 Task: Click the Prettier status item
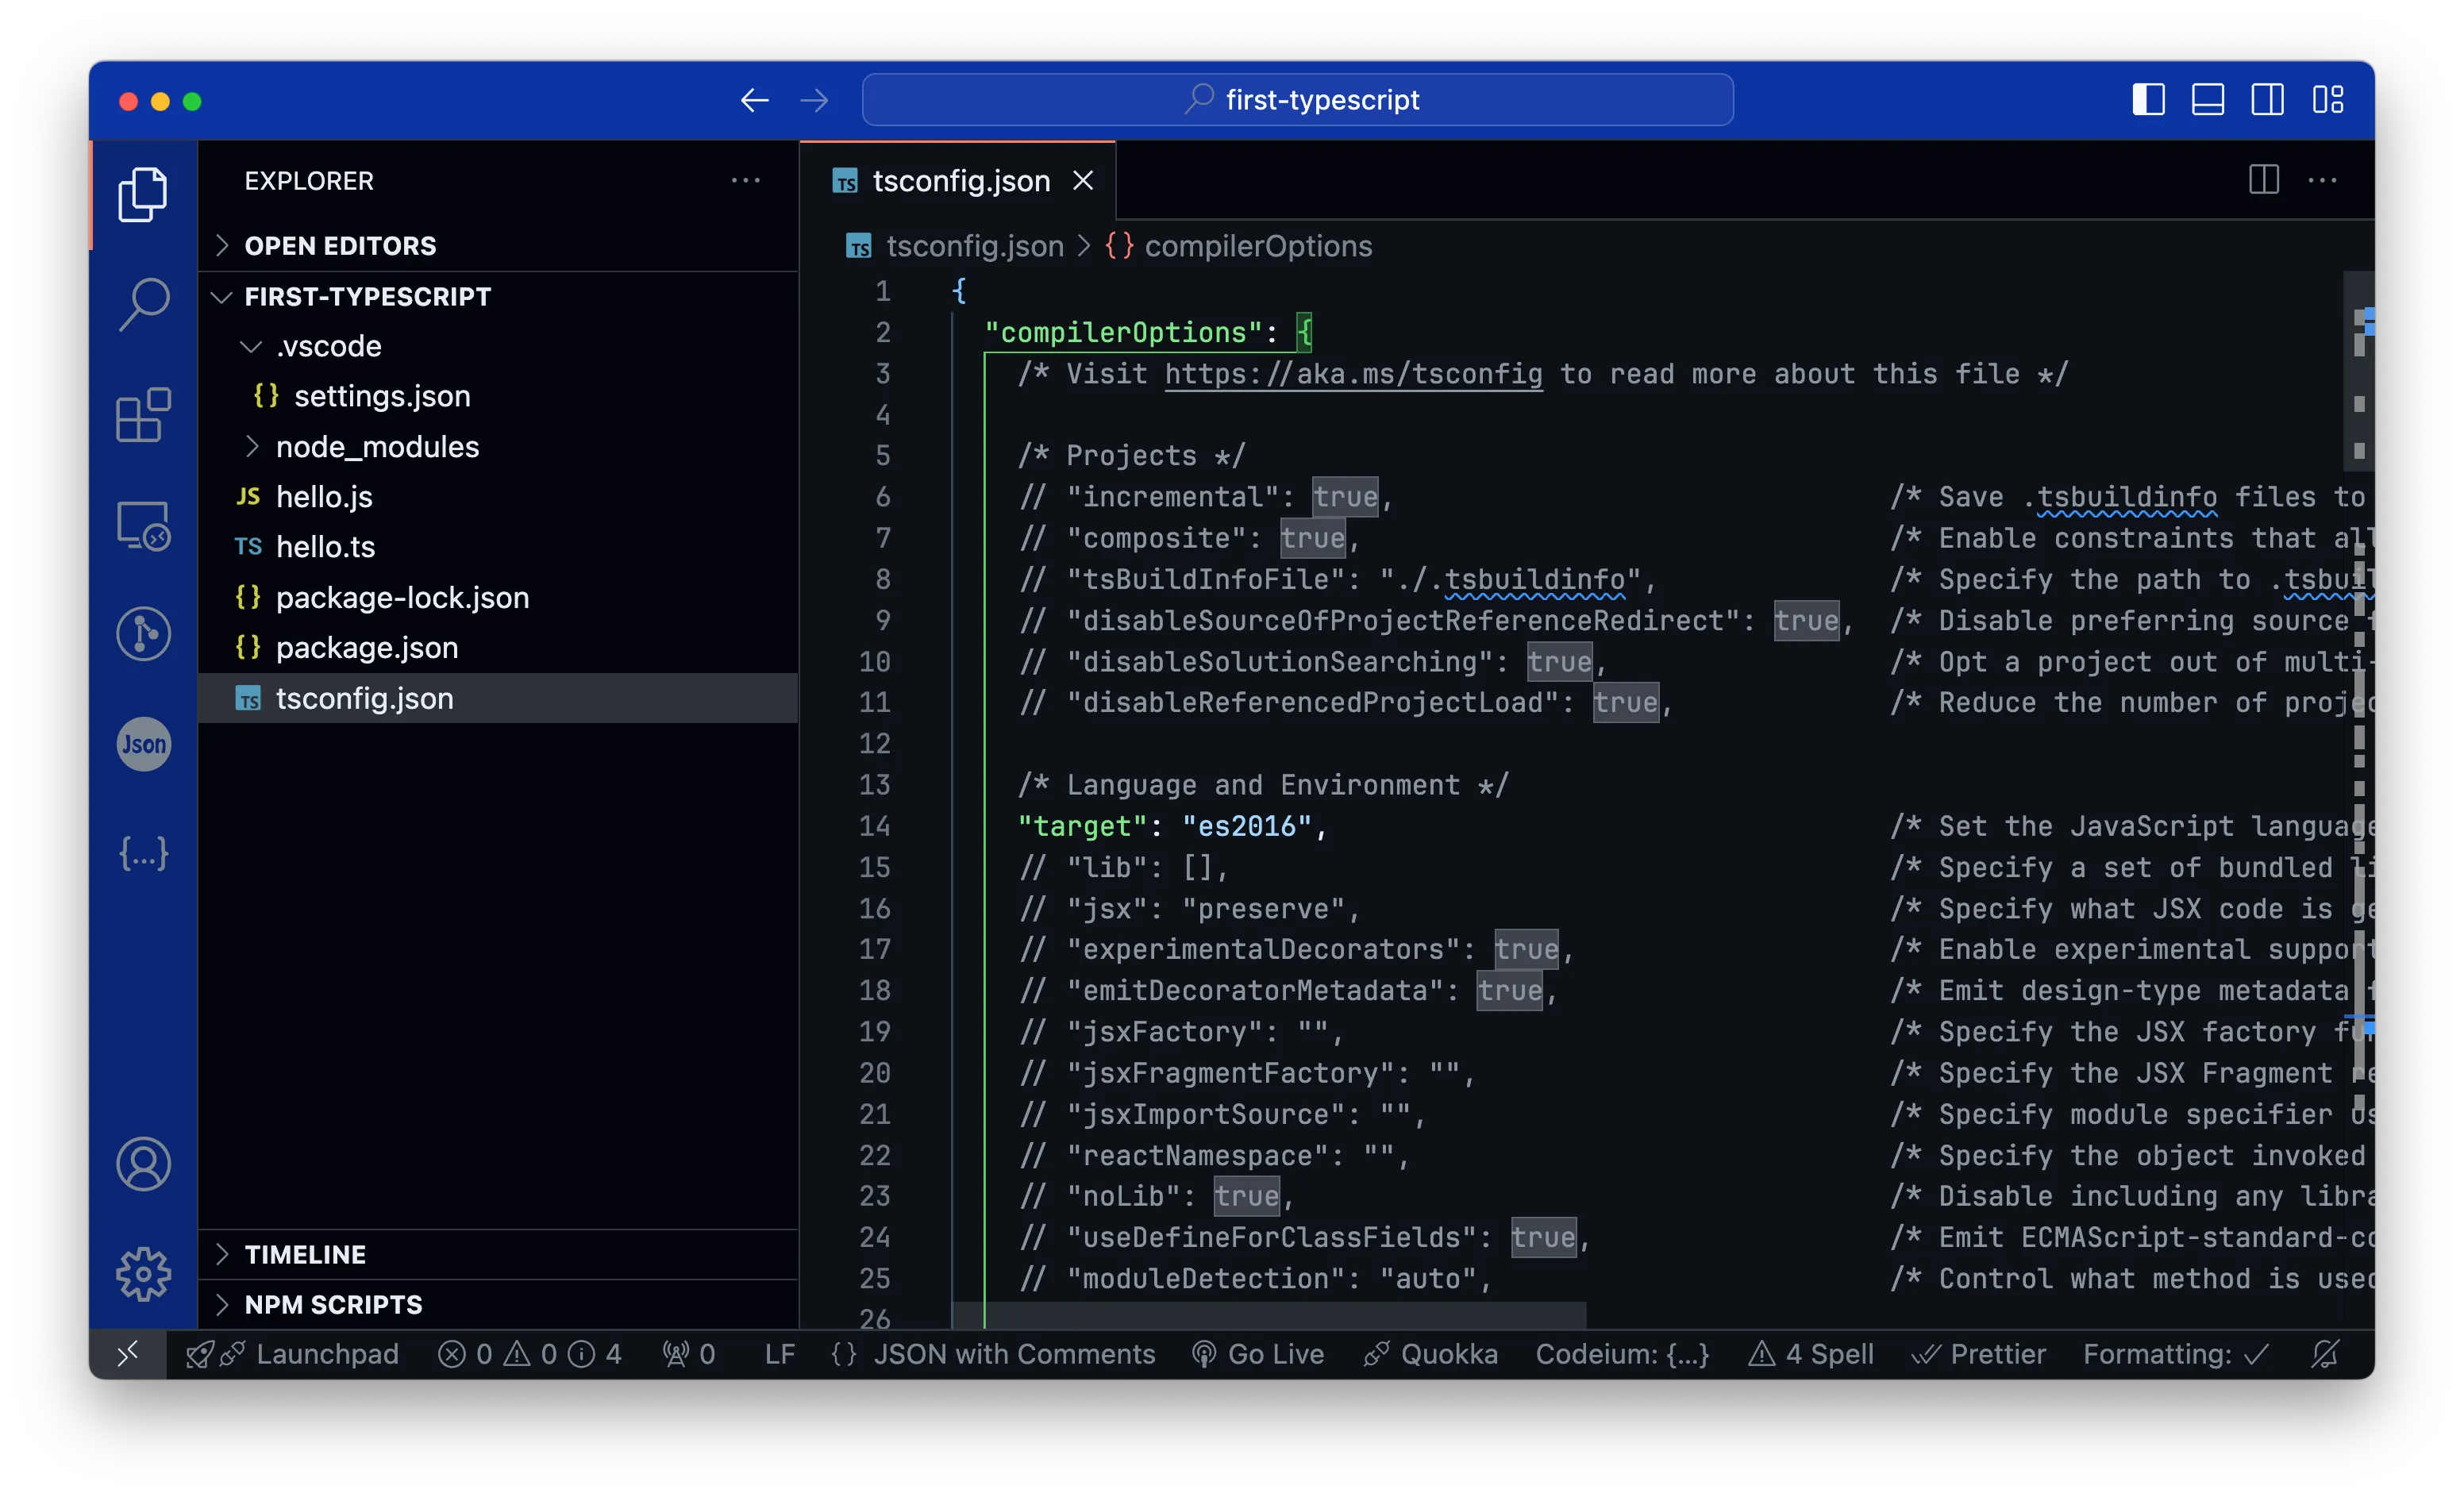(x=1978, y=1354)
